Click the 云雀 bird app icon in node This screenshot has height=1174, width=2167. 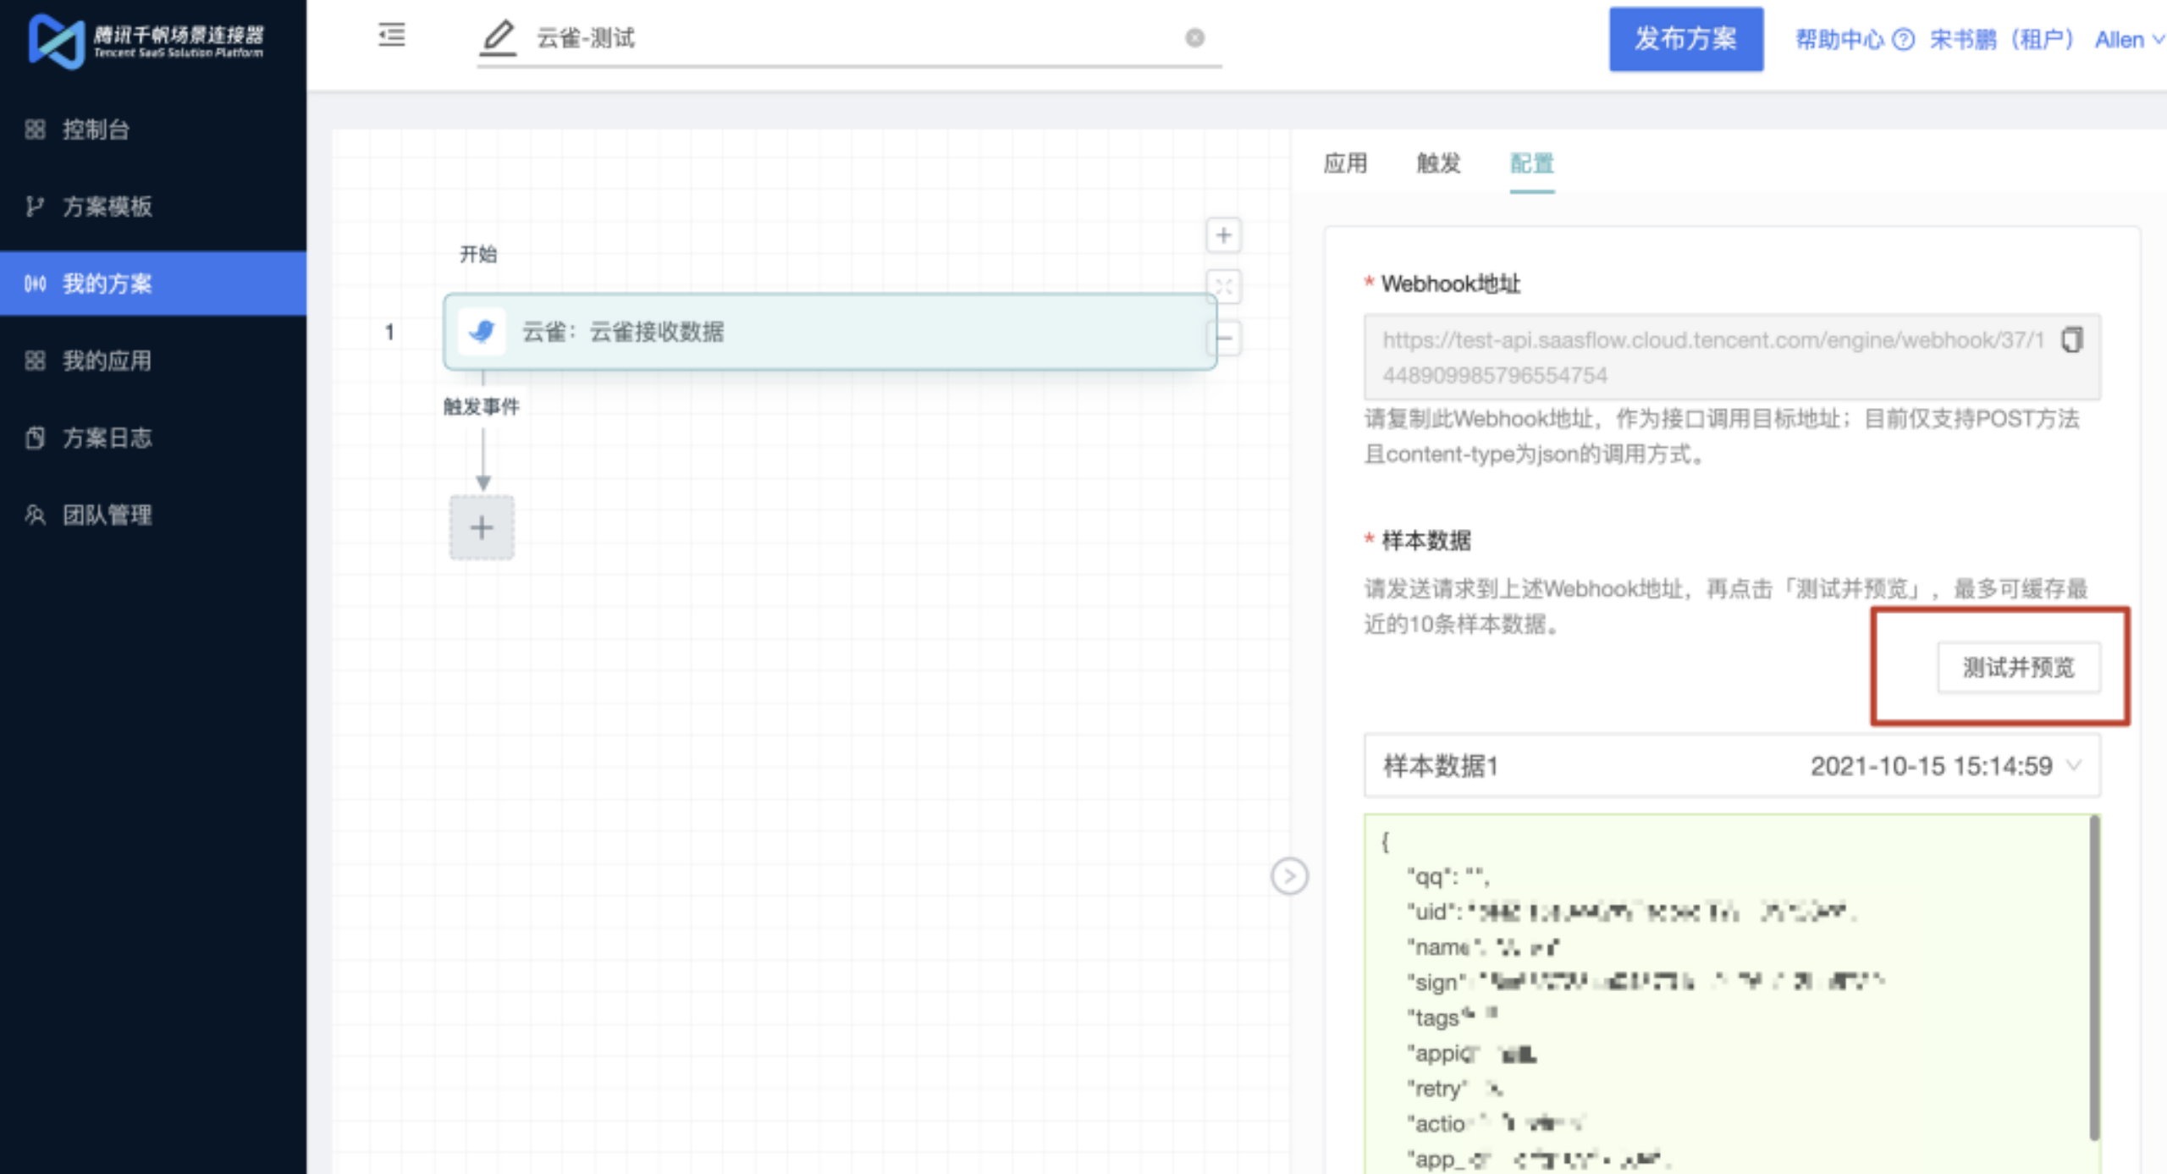[x=482, y=331]
